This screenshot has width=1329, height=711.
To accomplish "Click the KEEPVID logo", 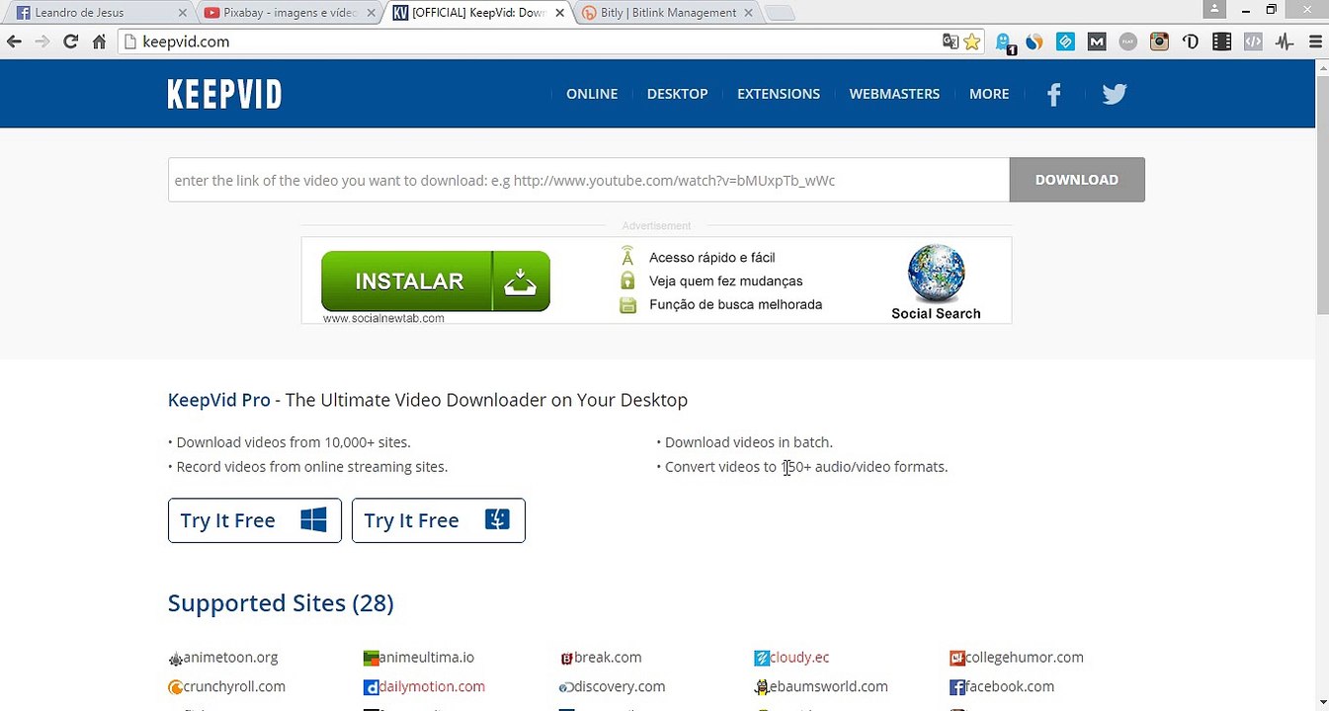I will click(x=224, y=94).
